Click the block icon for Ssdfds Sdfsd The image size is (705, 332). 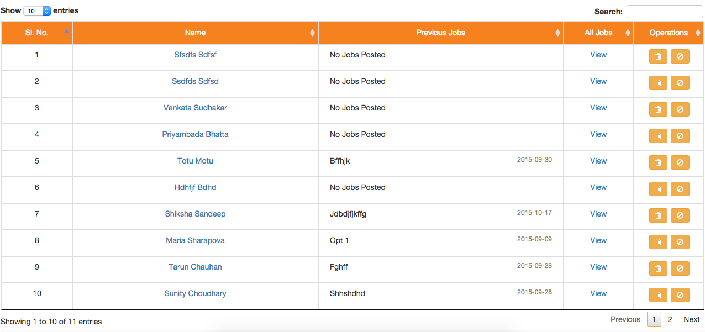tap(680, 83)
